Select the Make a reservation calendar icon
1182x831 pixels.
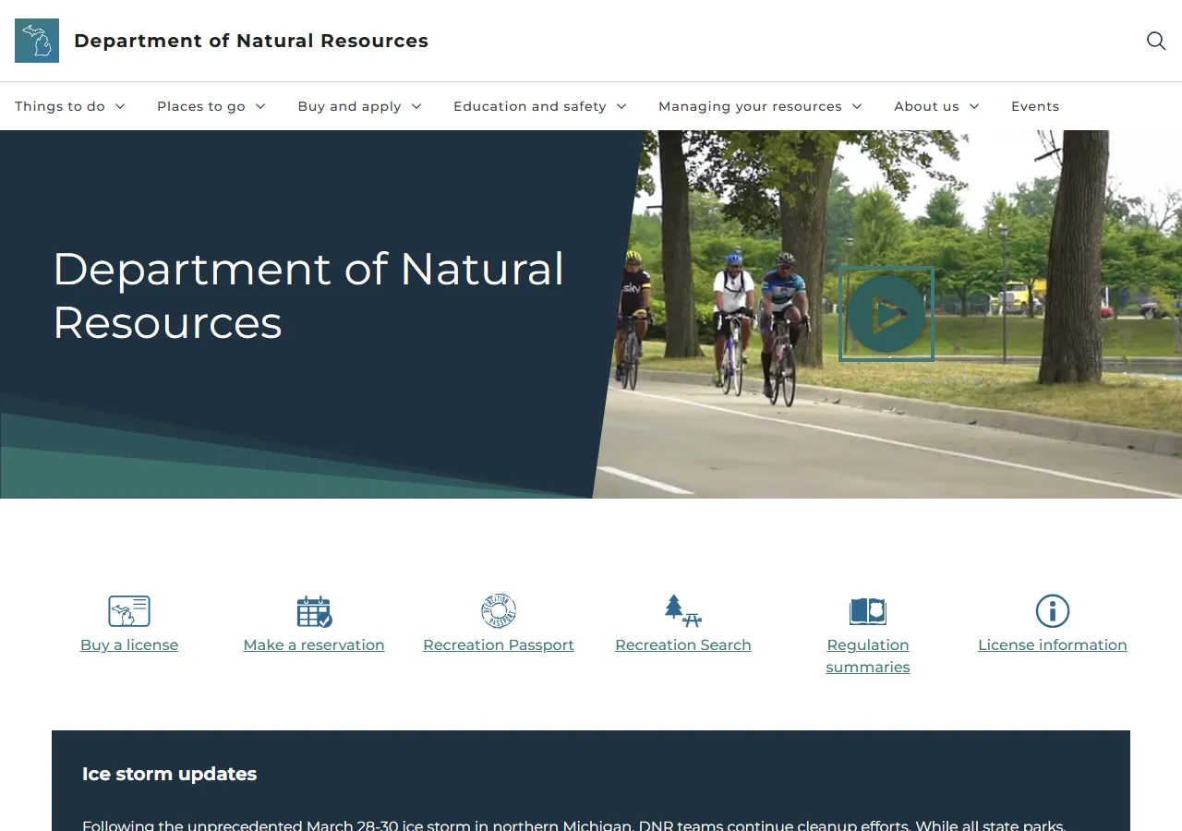pos(314,610)
